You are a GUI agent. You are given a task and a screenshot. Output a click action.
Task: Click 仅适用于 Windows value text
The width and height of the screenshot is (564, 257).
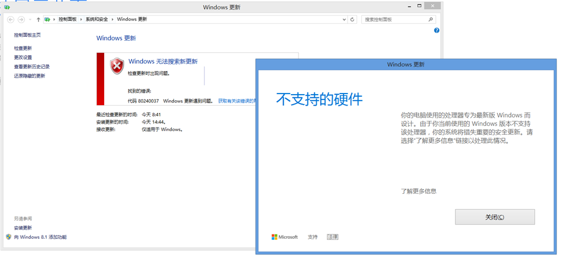(162, 130)
